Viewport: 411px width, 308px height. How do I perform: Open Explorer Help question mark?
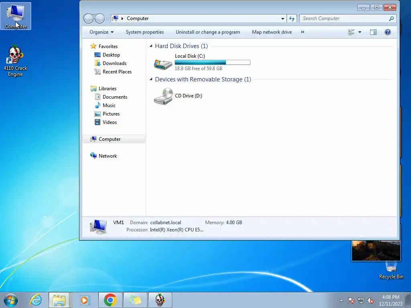[388, 32]
